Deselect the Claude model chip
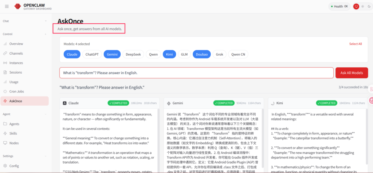Image resolution: width=373 pixels, height=173 pixels. 72,54
